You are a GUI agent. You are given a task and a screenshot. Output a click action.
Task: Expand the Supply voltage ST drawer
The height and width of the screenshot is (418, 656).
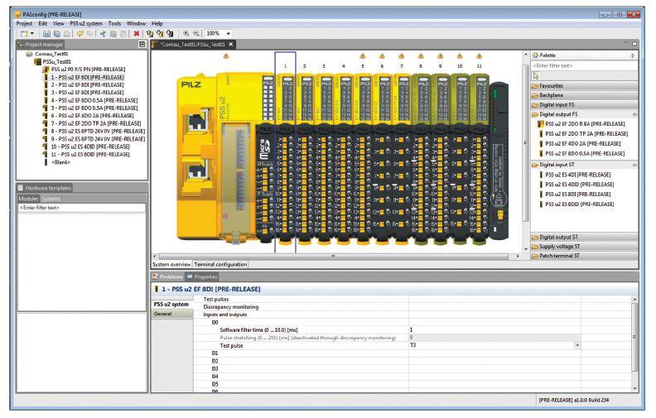click(x=585, y=247)
